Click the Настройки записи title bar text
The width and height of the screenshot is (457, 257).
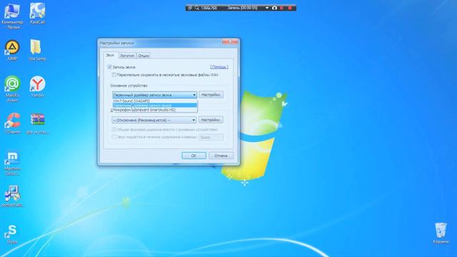pyautogui.click(x=116, y=43)
